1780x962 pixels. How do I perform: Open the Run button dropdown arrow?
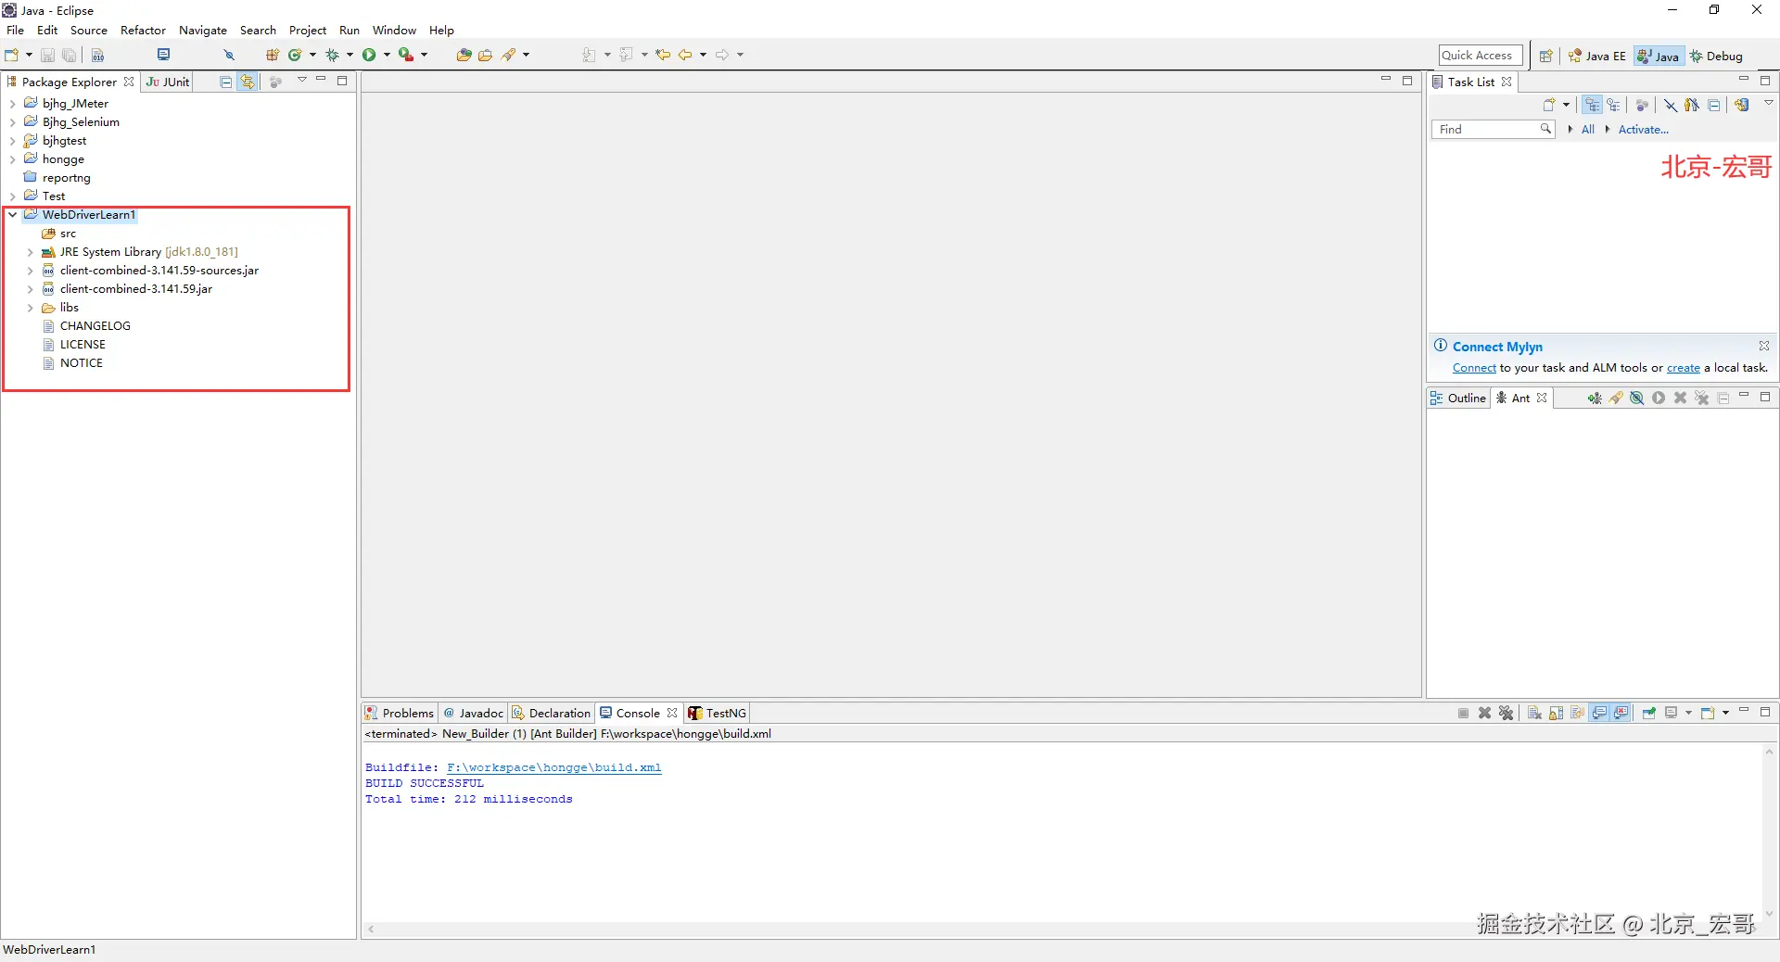(x=387, y=55)
